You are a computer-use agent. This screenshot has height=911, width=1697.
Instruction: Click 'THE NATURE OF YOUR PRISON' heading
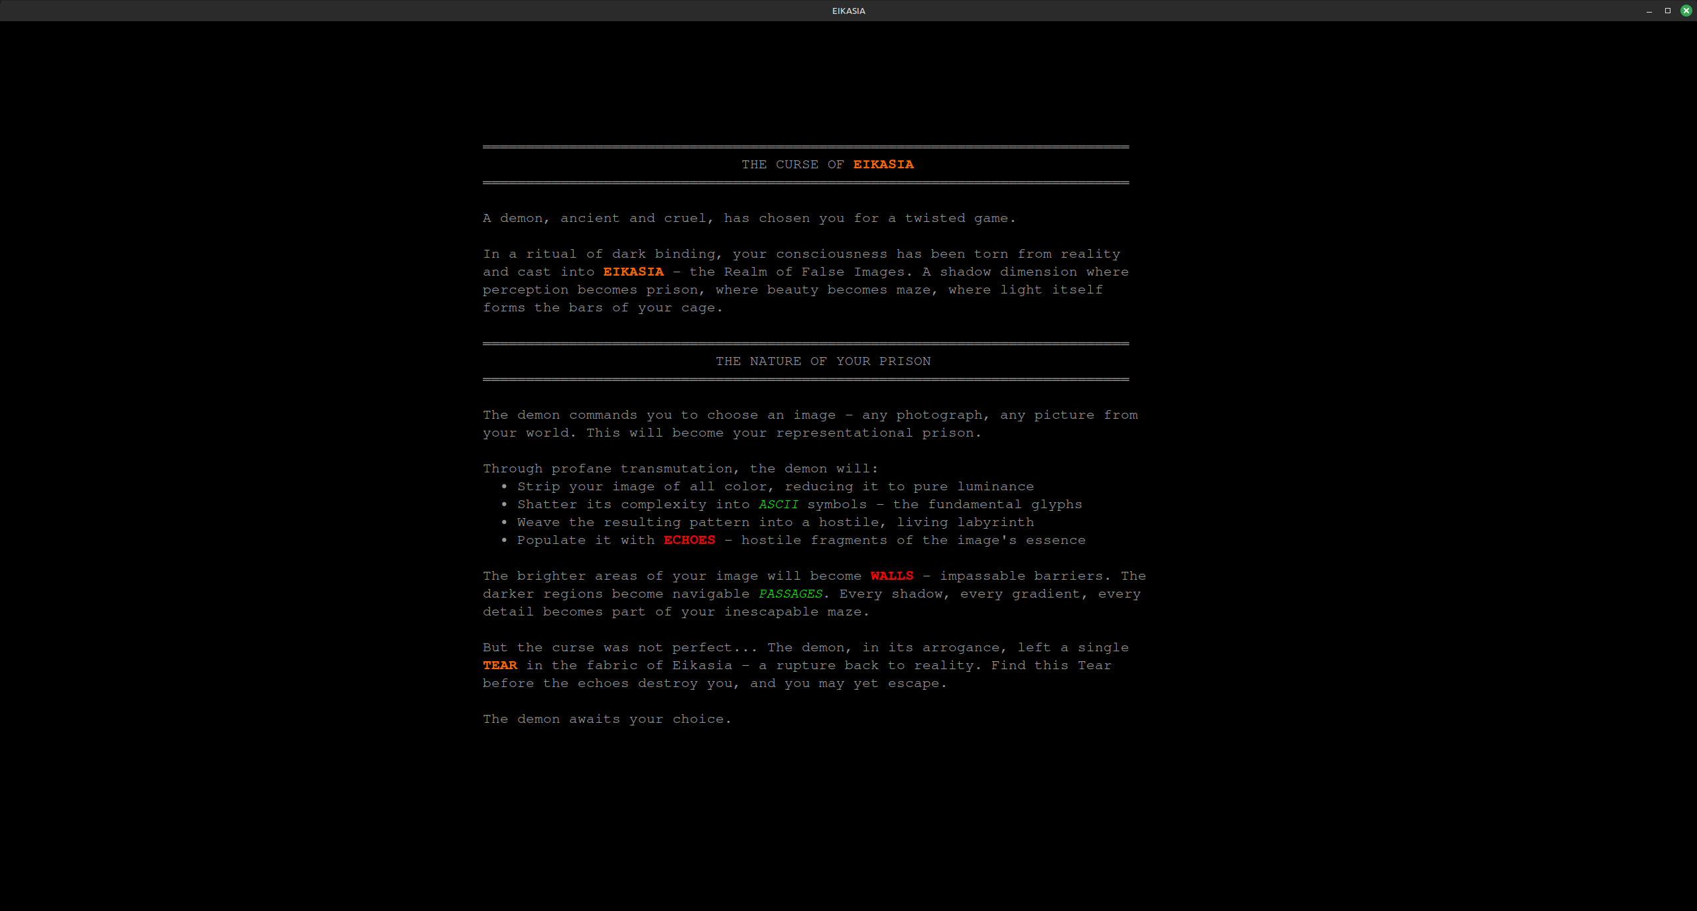[x=822, y=361]
